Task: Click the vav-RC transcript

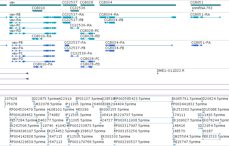Action: 33,28
